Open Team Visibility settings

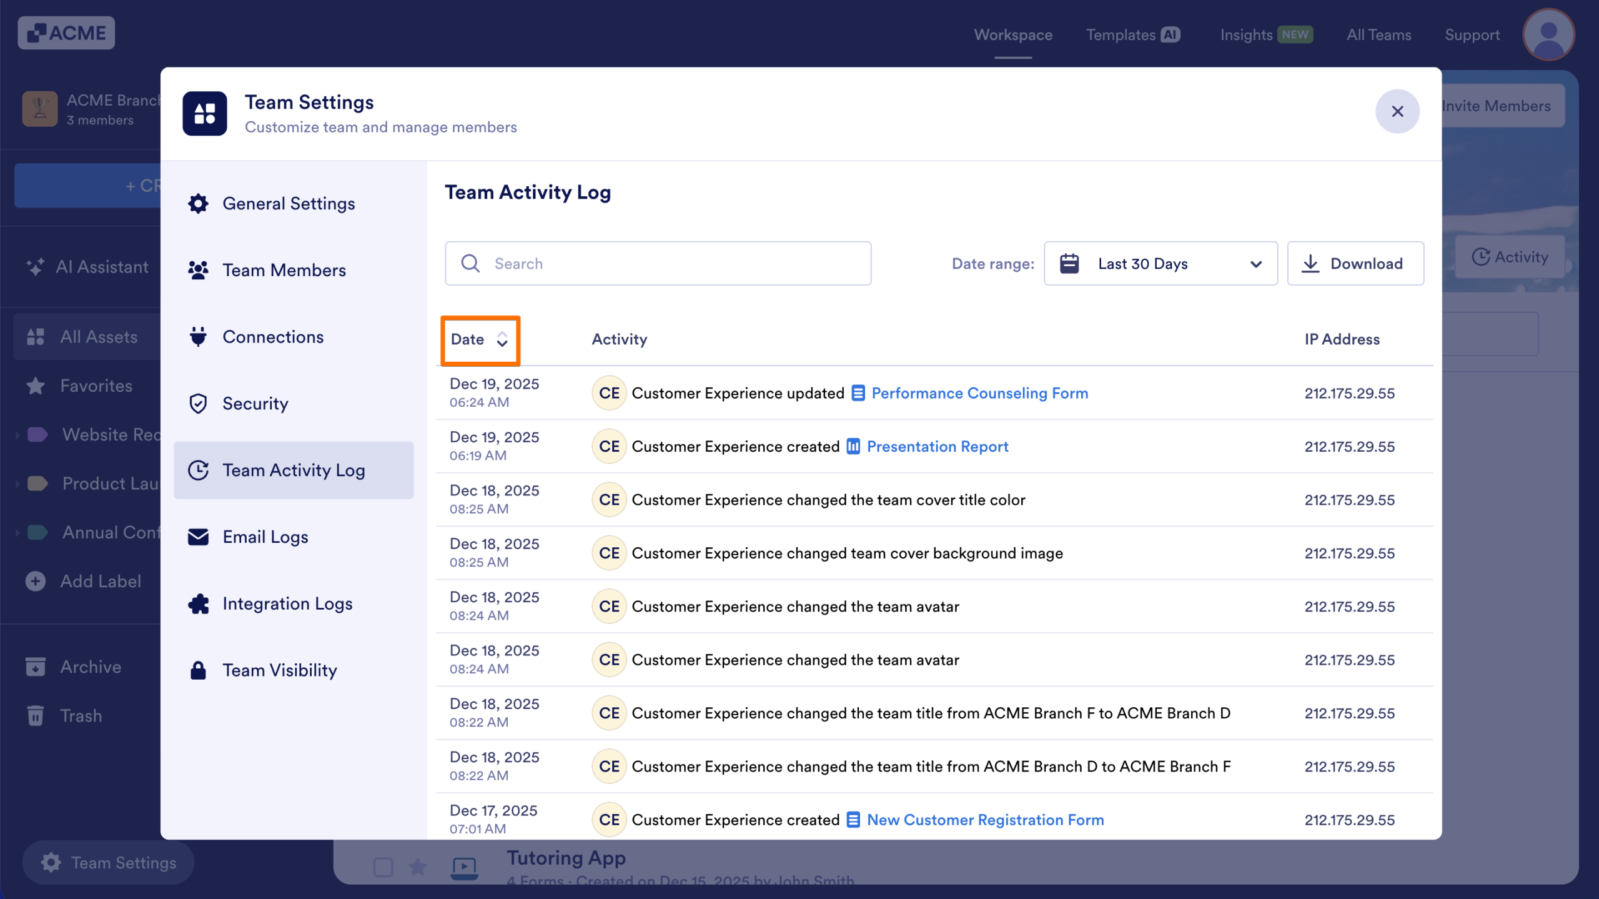[279, 670]
